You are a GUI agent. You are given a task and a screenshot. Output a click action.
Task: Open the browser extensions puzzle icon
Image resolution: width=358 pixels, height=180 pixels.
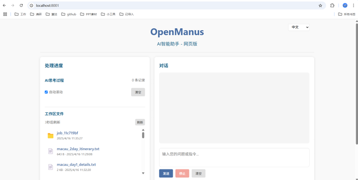click(332, 5)
